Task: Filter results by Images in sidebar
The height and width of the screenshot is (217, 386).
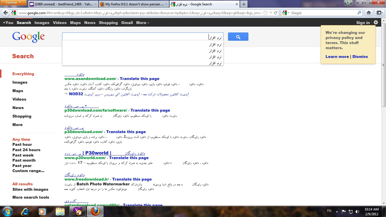Action: tap(20, 82)
